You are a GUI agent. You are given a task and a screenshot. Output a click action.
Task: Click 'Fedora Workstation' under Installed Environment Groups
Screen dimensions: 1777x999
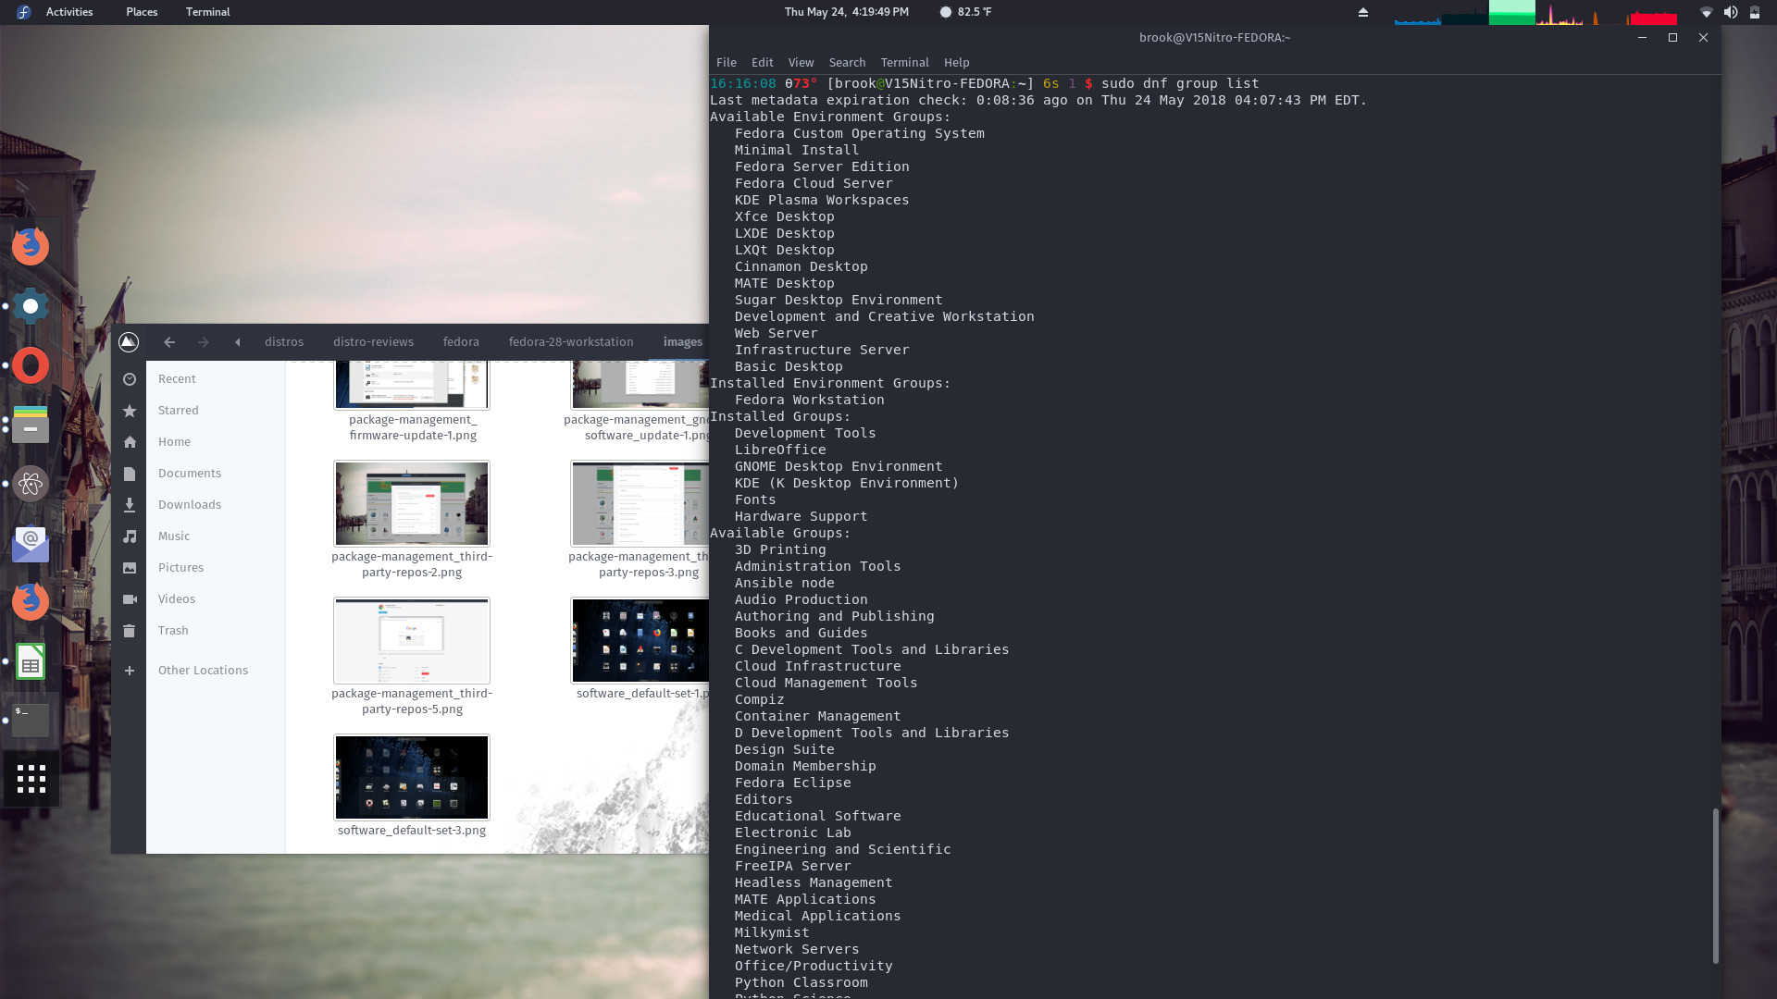coord(809,401)
